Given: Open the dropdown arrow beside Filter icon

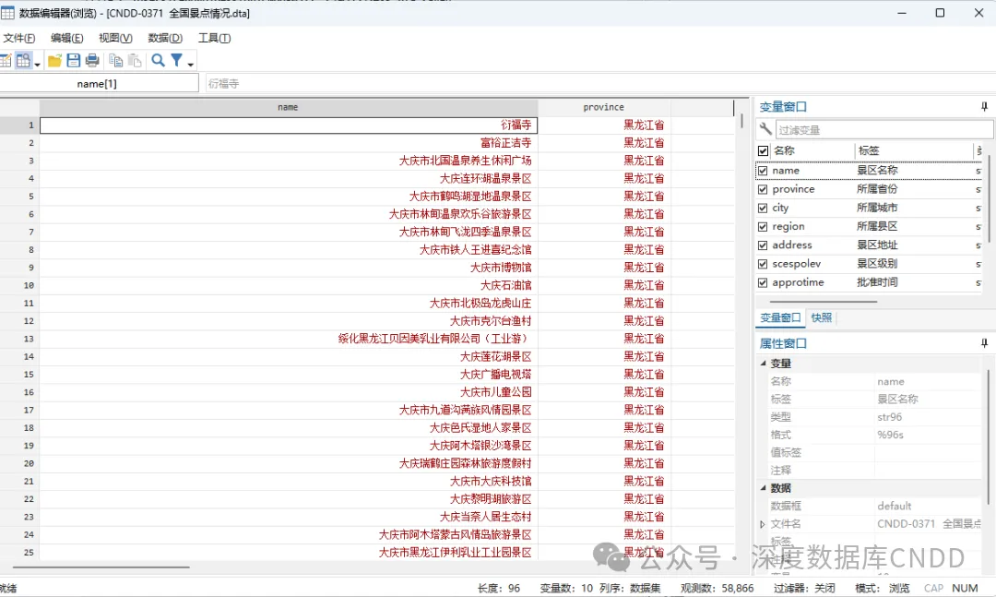Looking at the screenshot, I should point(191,64).
